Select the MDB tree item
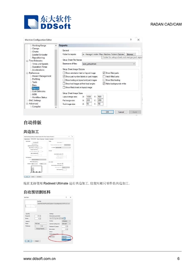 click(x=34, y=94)
